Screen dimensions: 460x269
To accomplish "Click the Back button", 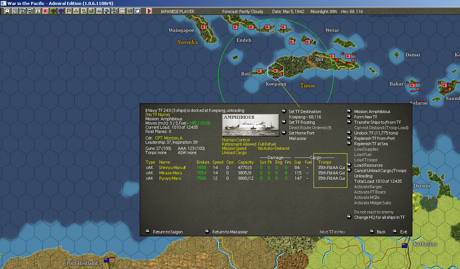I will point(381,232).
